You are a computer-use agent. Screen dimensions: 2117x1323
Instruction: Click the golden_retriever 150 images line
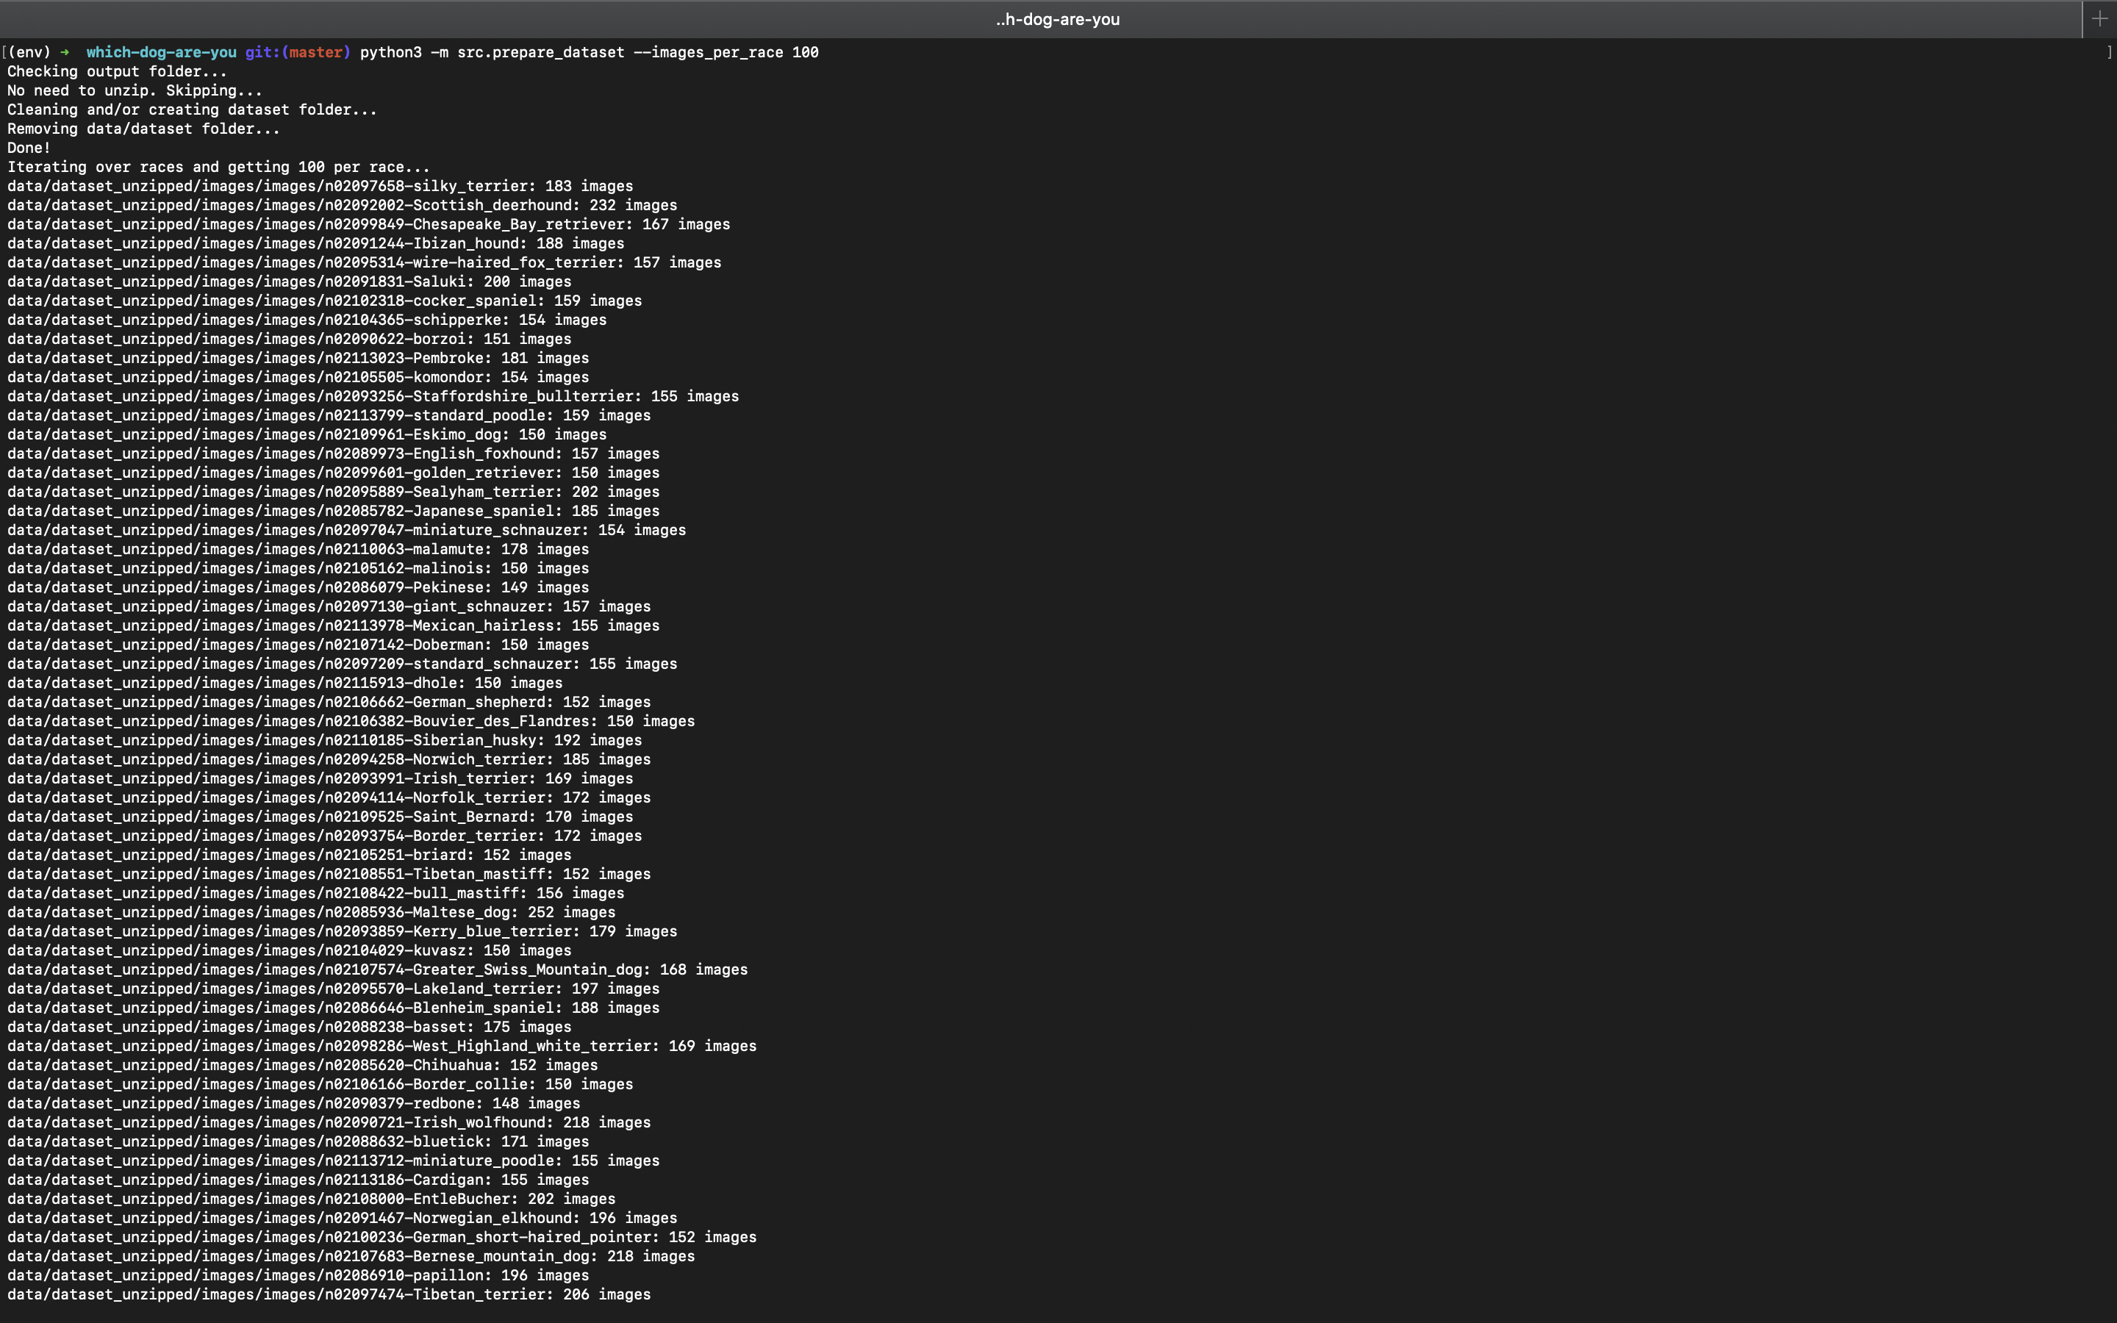[x=333, y=473]
